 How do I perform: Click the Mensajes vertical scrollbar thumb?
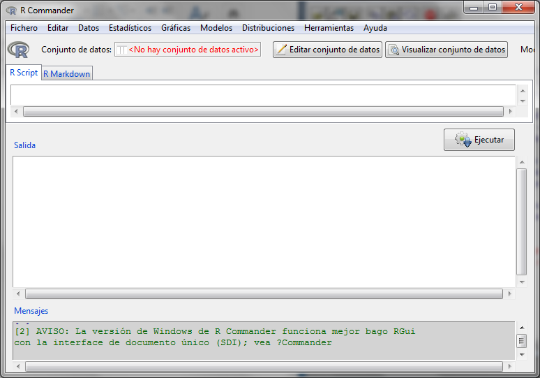click(x=522, y=341)
